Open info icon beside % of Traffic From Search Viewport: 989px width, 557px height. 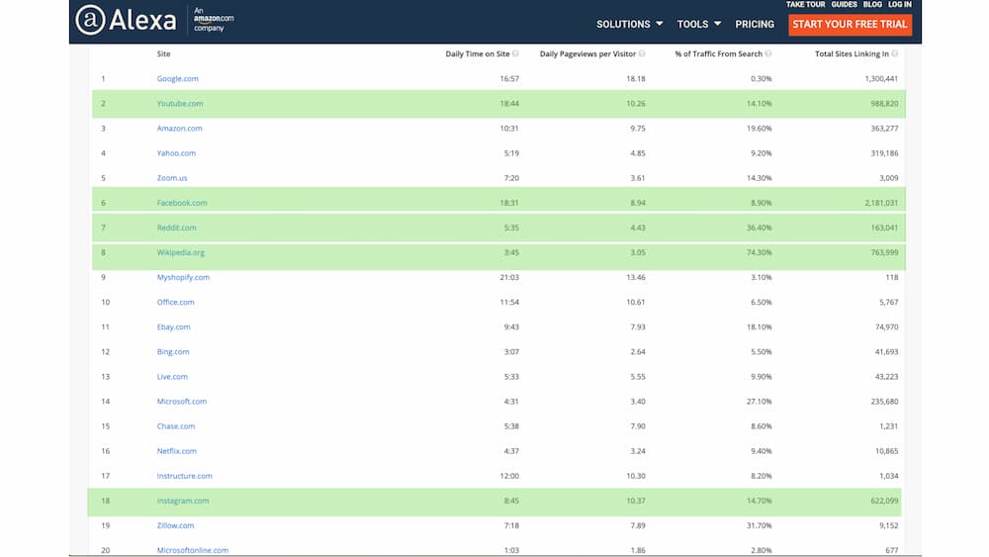(768, 53)
